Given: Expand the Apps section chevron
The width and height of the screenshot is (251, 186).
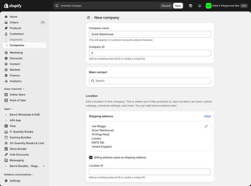Looking at the screenshot, I should click(x=12, y=109).
